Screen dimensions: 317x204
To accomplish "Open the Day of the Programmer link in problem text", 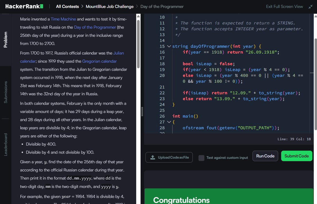I will 95,27.
